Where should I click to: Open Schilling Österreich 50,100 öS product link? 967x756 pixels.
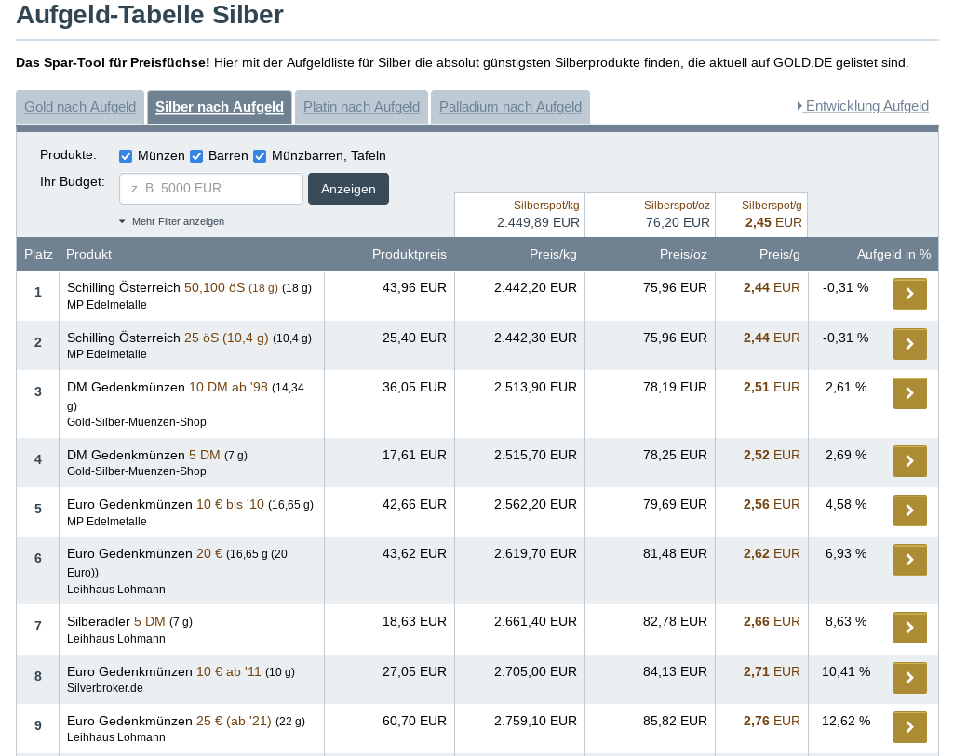[189, 287]
